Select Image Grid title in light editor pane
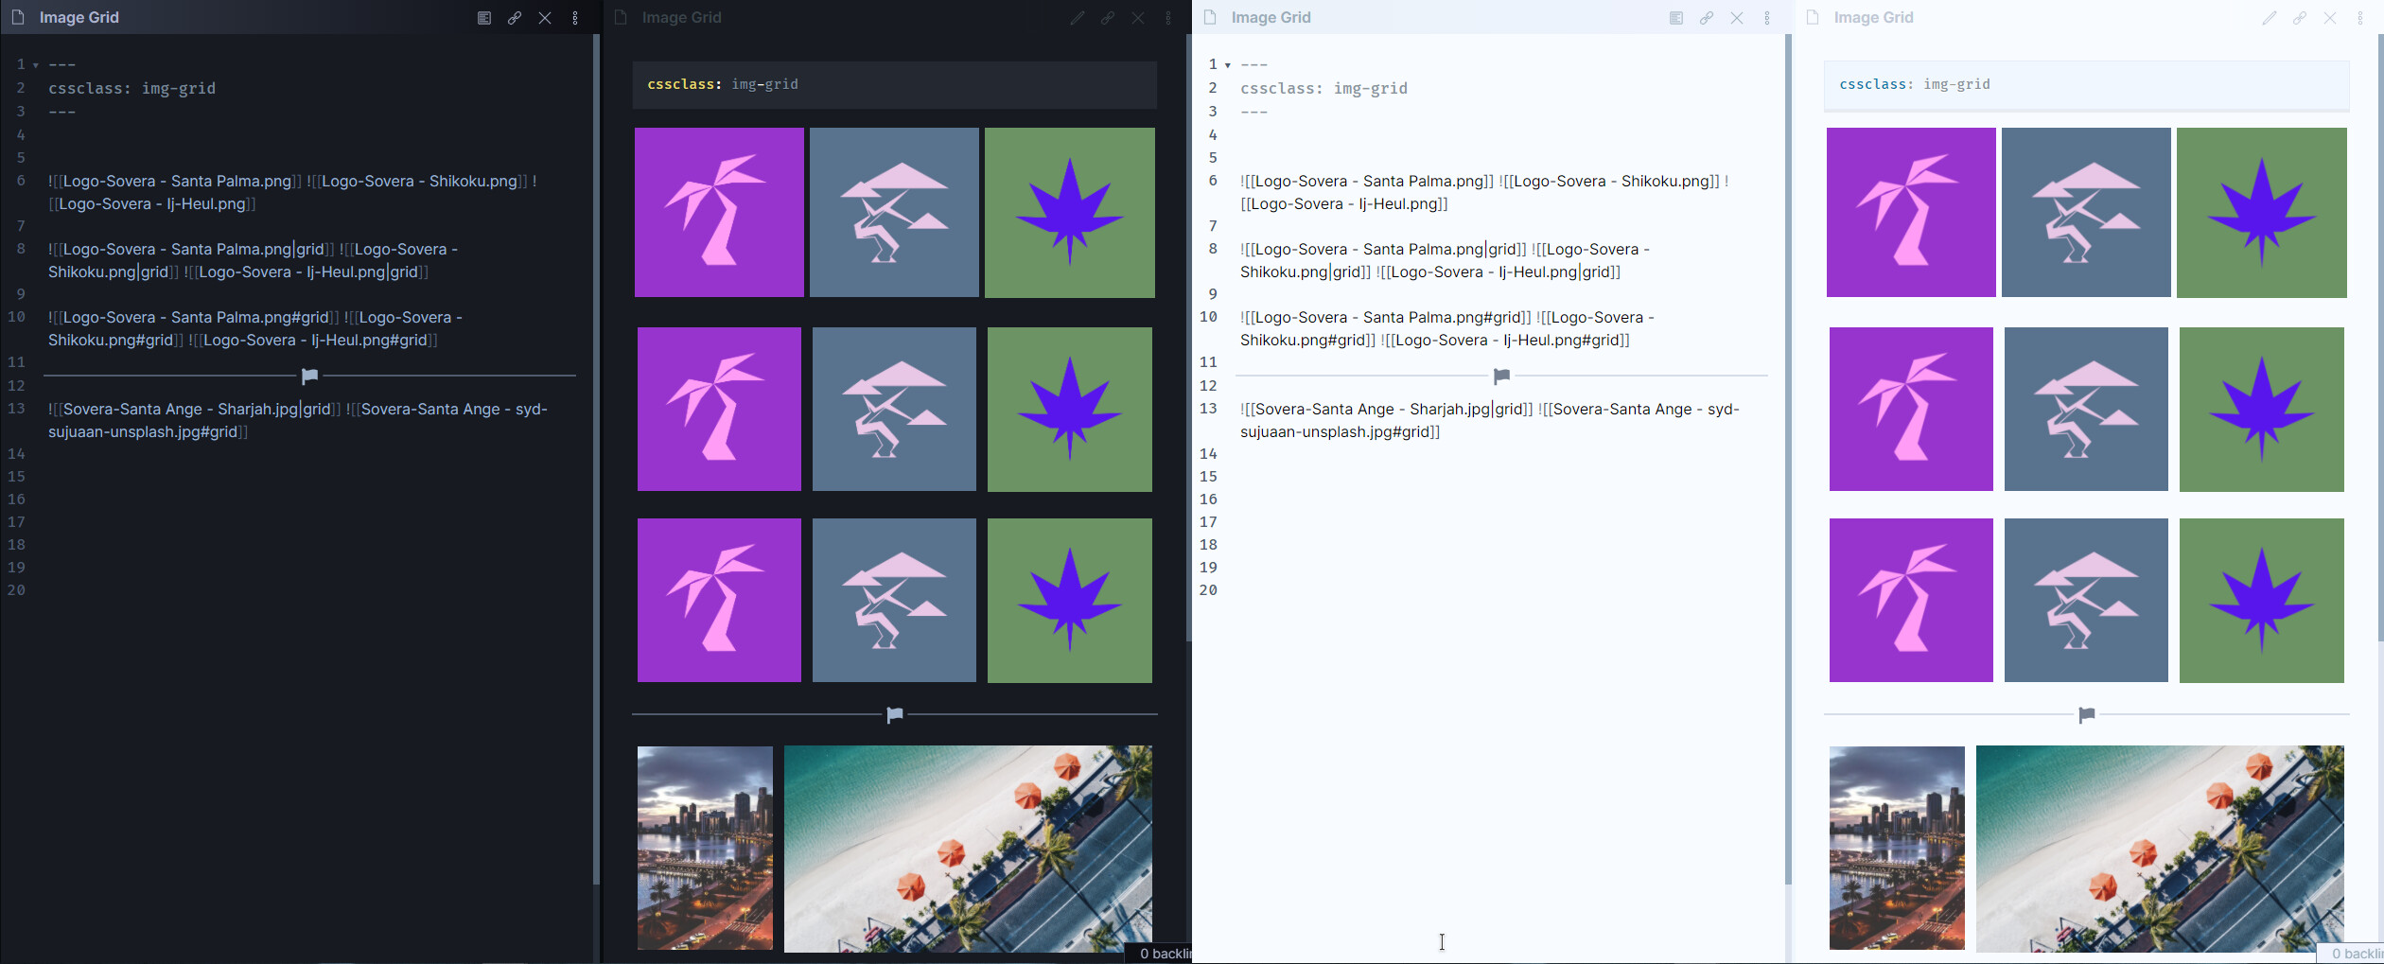 (1271, 17)
